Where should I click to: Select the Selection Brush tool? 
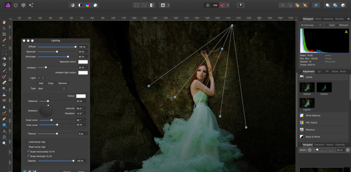[4, 40]
